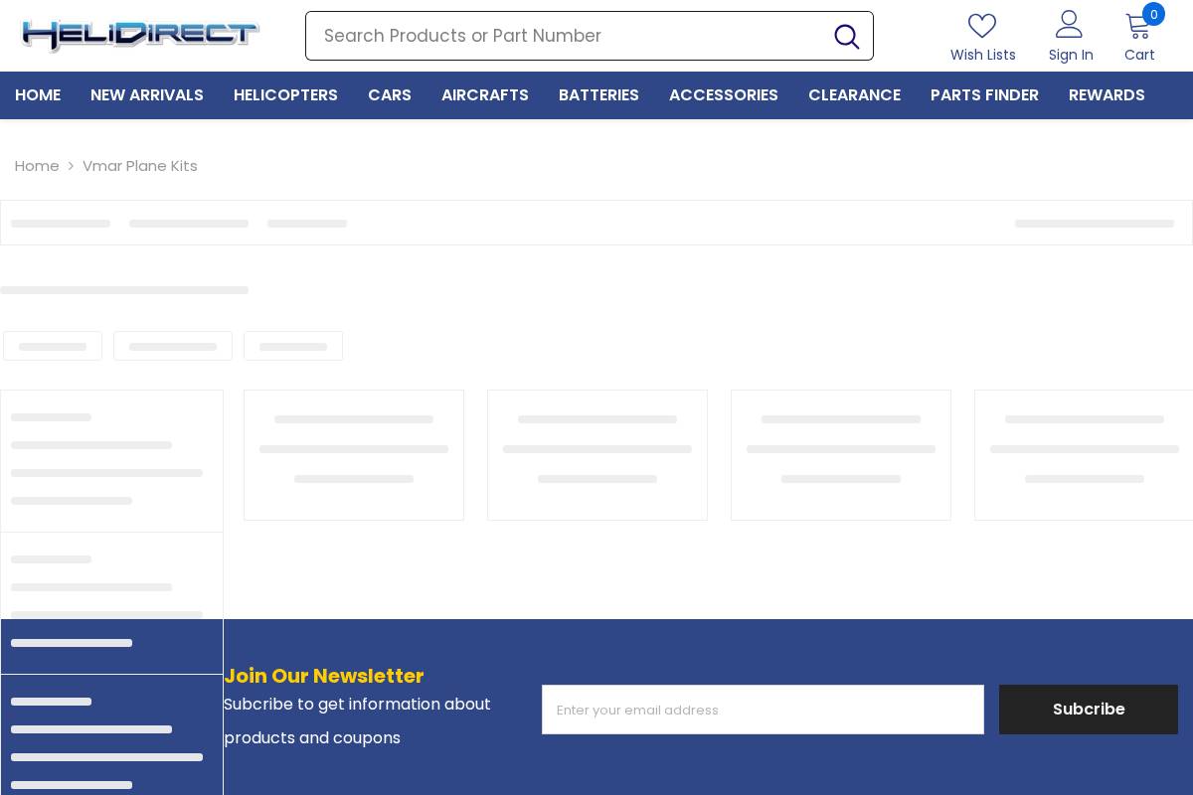Click the cart item count badge
Screen dimensions: 1193x795
click(1154, 14)
